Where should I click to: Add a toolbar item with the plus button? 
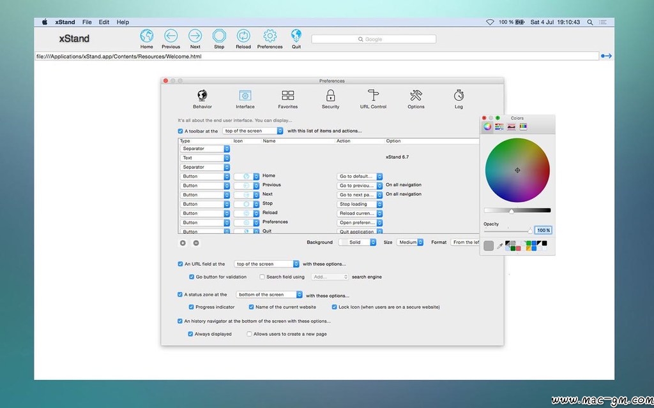tap(183, 243)
